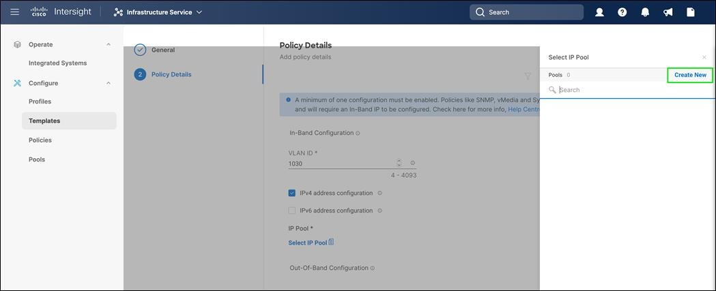Select the Policy Details wizard step
The image size is (716, 291).
coord(163,74)
